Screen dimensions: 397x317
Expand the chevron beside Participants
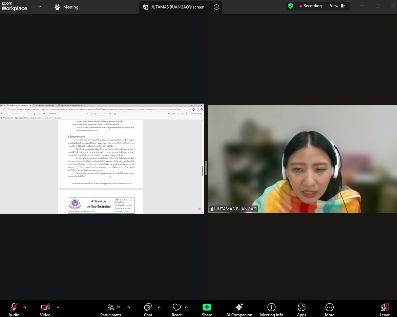(x=129, y=307)
